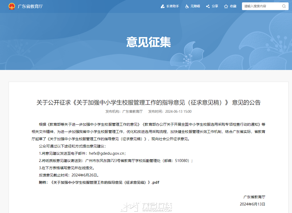Click the announcement title 关于公开征求...意见的公告
The height and width of the screenshot is (213, 292).
tap(148, 103)
